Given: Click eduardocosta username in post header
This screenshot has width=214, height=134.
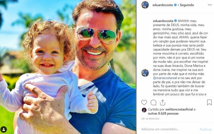Looking at the screenshot, I should pyautogui.click(x=163, y=5).
